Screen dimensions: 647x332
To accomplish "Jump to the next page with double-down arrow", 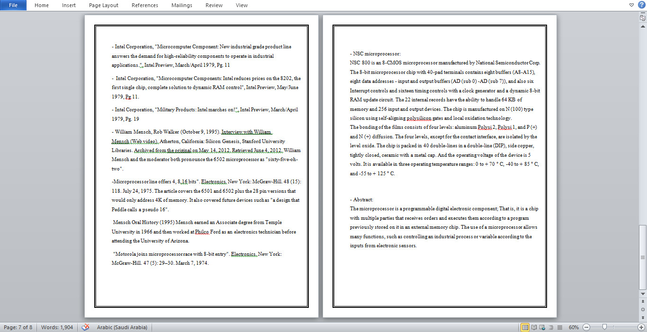I will (x=642, y=317).
